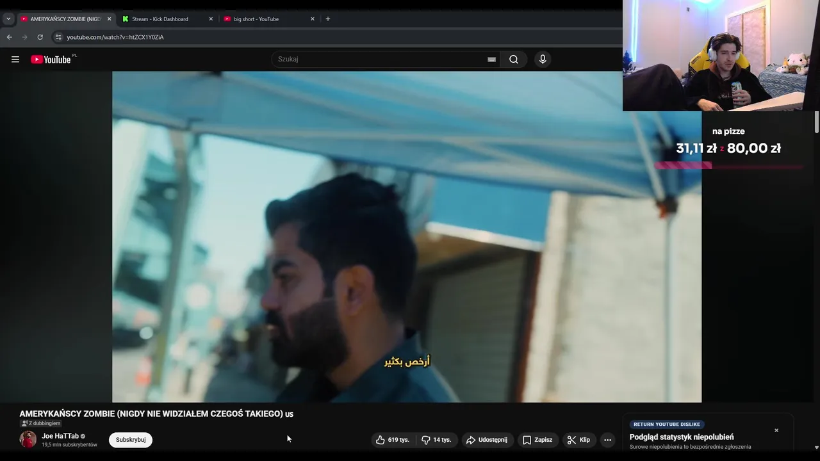Viewport: 820px width, 461px height.
Task: Click the Zapisz save button
Action: [537, 440]
